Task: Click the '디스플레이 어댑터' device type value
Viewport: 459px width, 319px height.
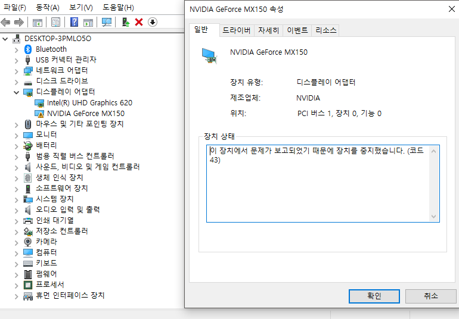Action: (326, 82)
